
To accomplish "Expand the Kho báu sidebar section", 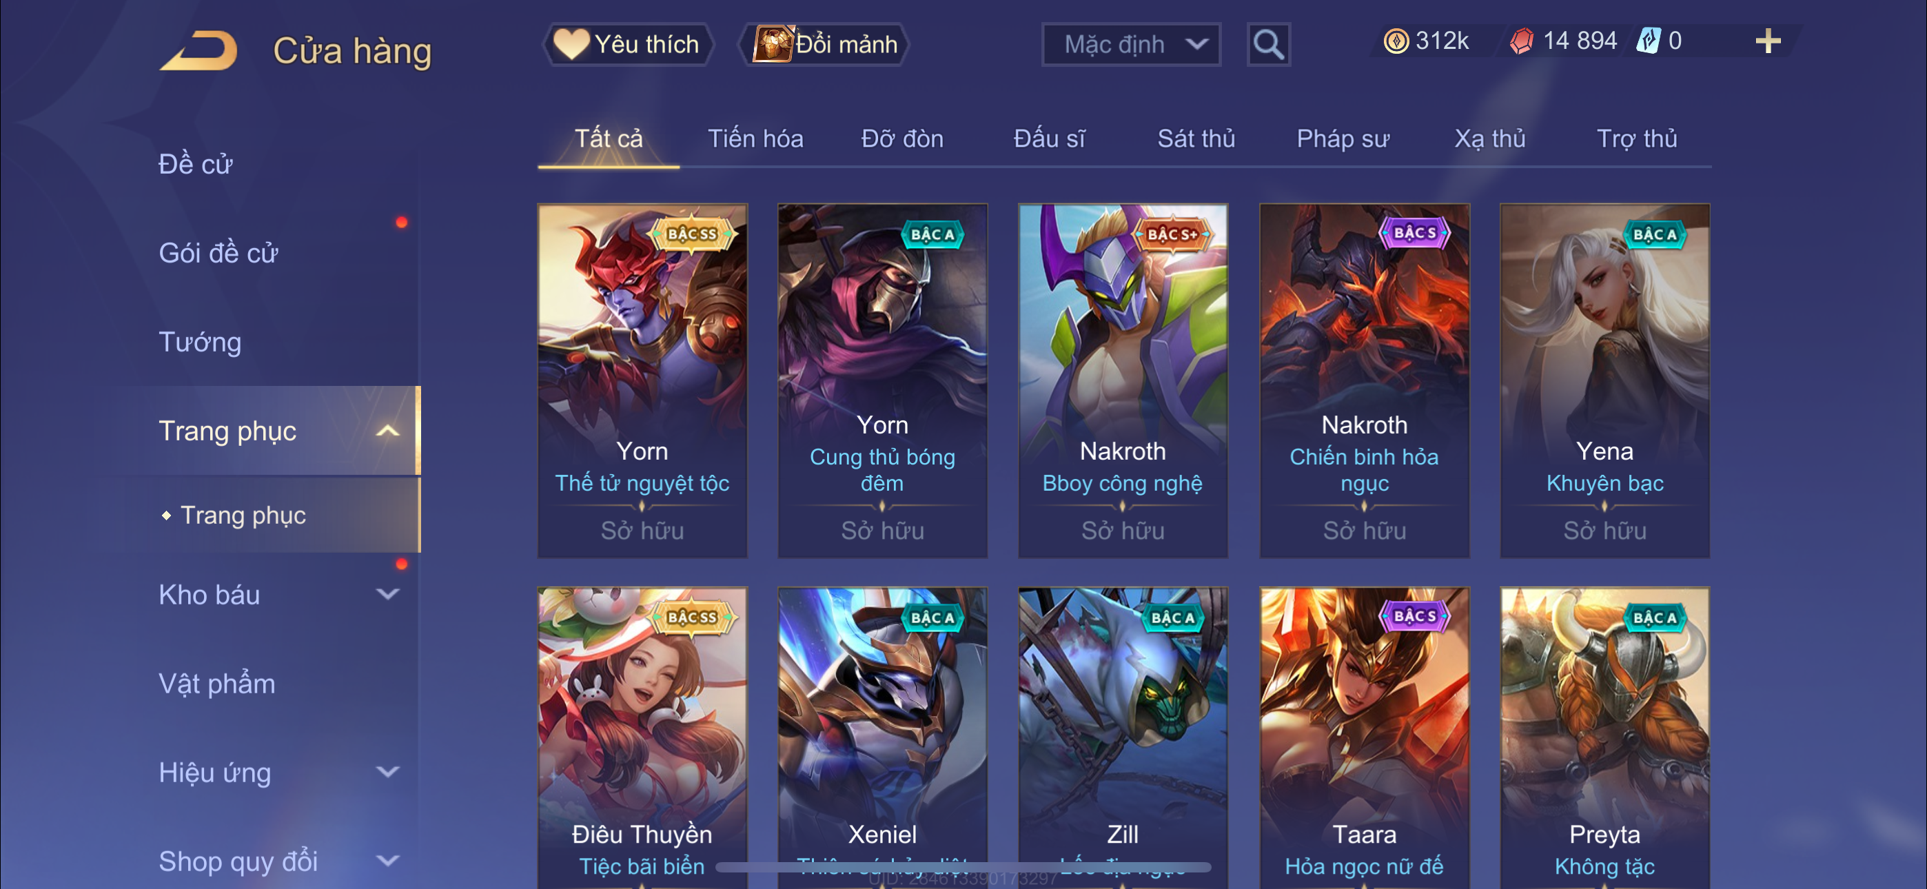I will (x=387, y=594).
